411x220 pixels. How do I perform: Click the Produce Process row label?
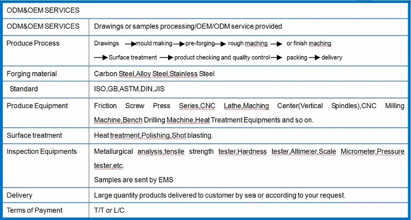tap(33, 43)
